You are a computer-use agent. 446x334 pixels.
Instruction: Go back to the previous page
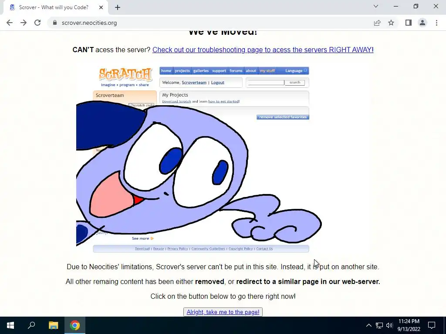pos(10,23)
